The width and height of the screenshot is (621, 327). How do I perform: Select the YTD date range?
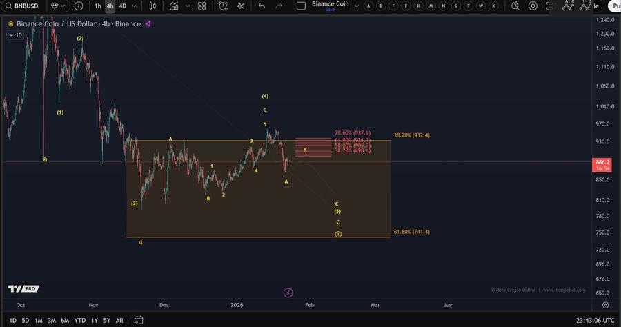click(80, 320)
